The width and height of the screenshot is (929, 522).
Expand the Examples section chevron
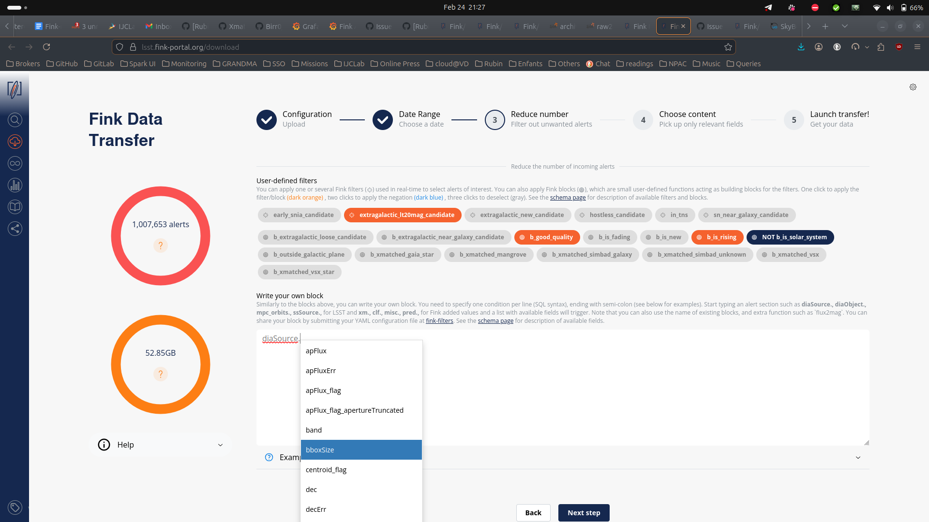pyautogui.click(x=858, y=458)
